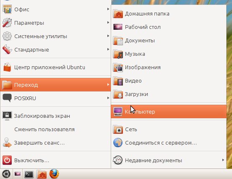This screenshot has height=179, width=232.
Task: Click the show desktop icon in panel
Action: pos(18,174)
